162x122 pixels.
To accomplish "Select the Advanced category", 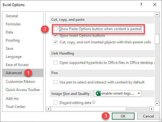I will 23,73.
